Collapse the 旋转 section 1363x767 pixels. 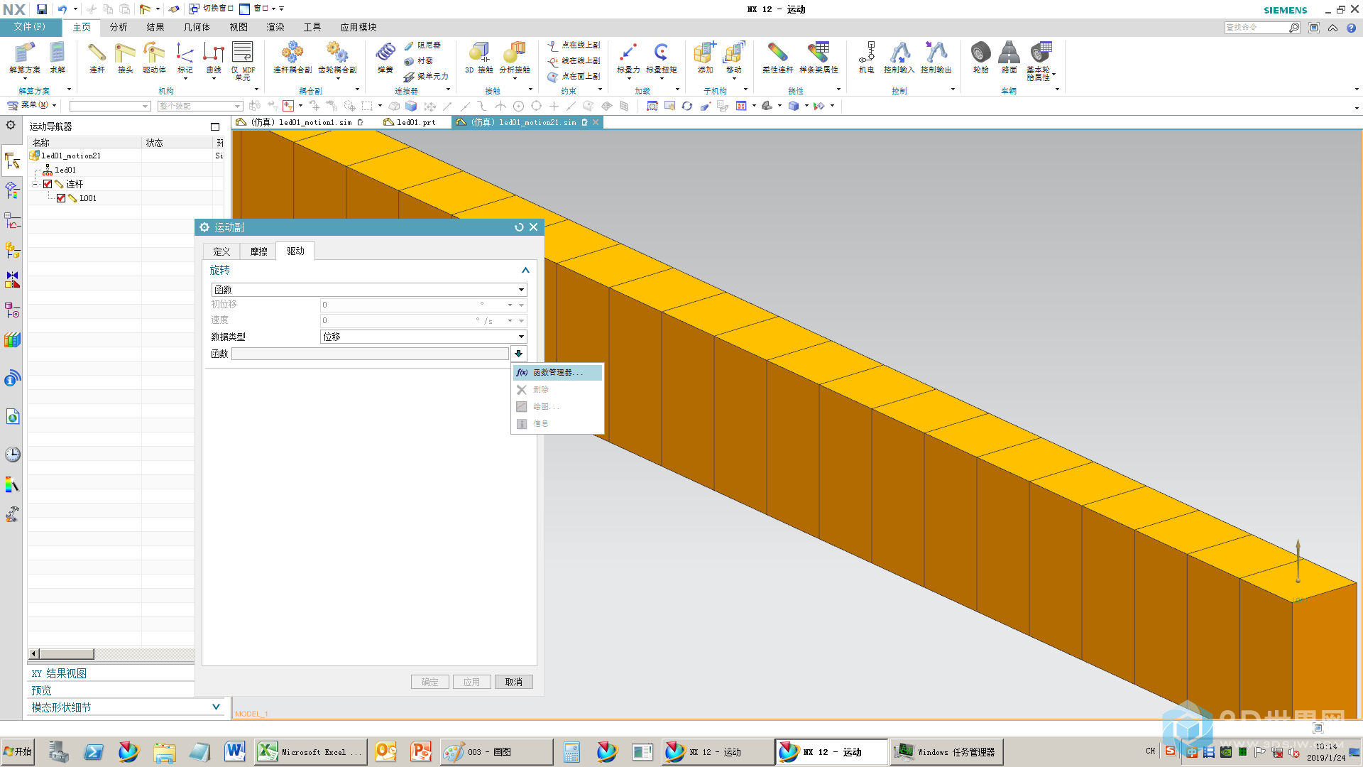pyautogui.click(x=525, y=270)
